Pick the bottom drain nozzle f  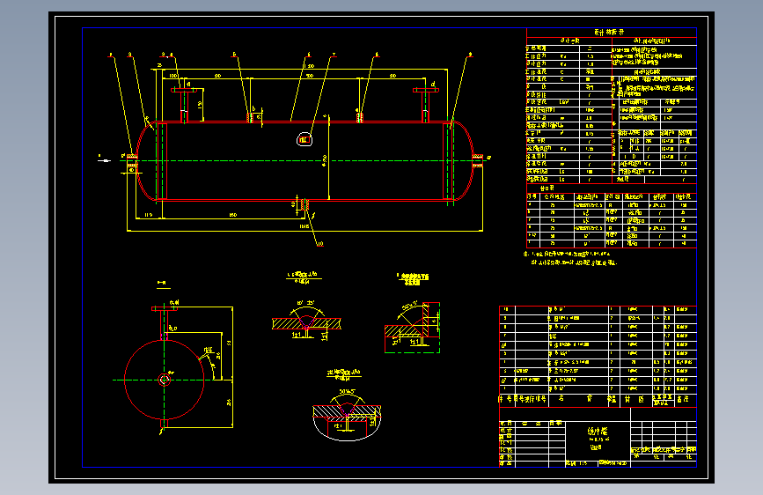pyautogui.click(x=305, y=204)
